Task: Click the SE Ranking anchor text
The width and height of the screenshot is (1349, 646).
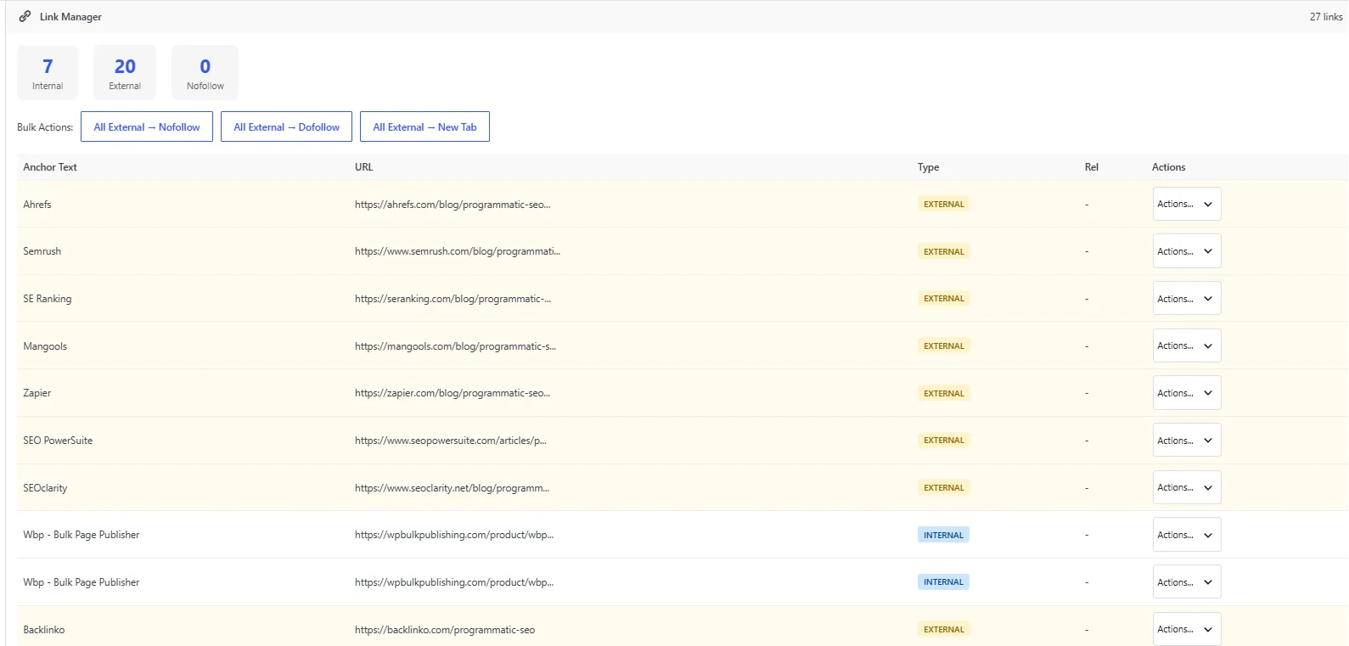Action: 48,299
